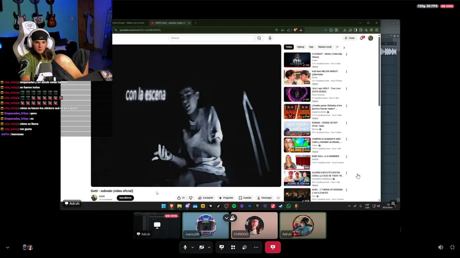Close the Gotti - sobrado browser tab
The height and width of the screenshot is (258, 460).
(189, 23)
